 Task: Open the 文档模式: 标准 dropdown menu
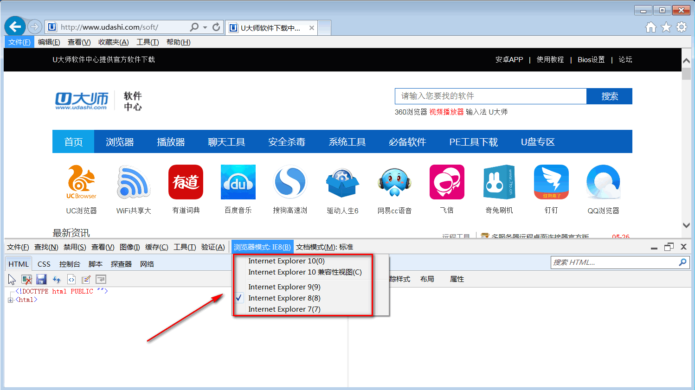tap(325, 247)
